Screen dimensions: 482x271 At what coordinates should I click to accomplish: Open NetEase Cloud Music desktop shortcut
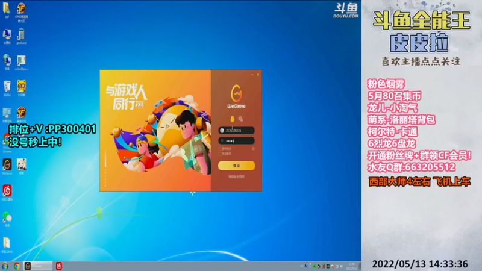click(7, 193)
